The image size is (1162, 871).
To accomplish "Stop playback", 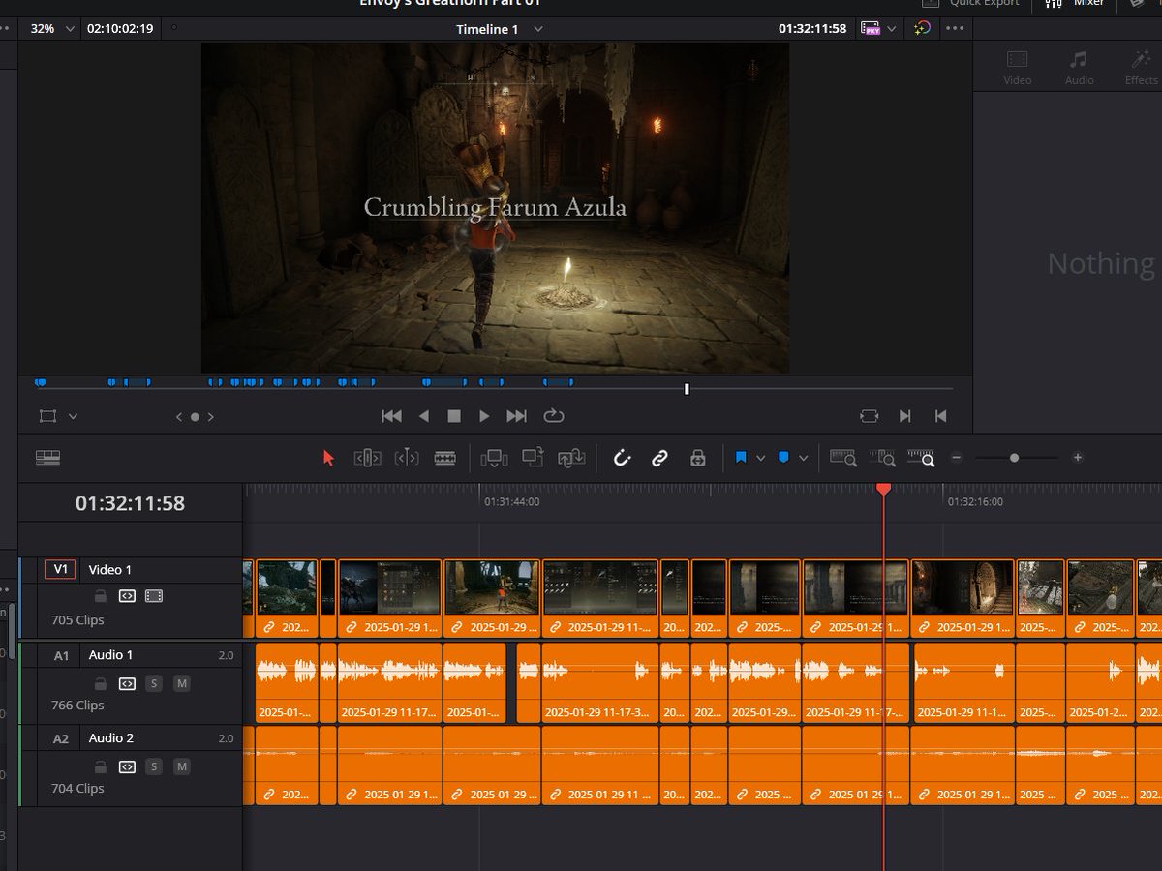I will tap(453, 416).
